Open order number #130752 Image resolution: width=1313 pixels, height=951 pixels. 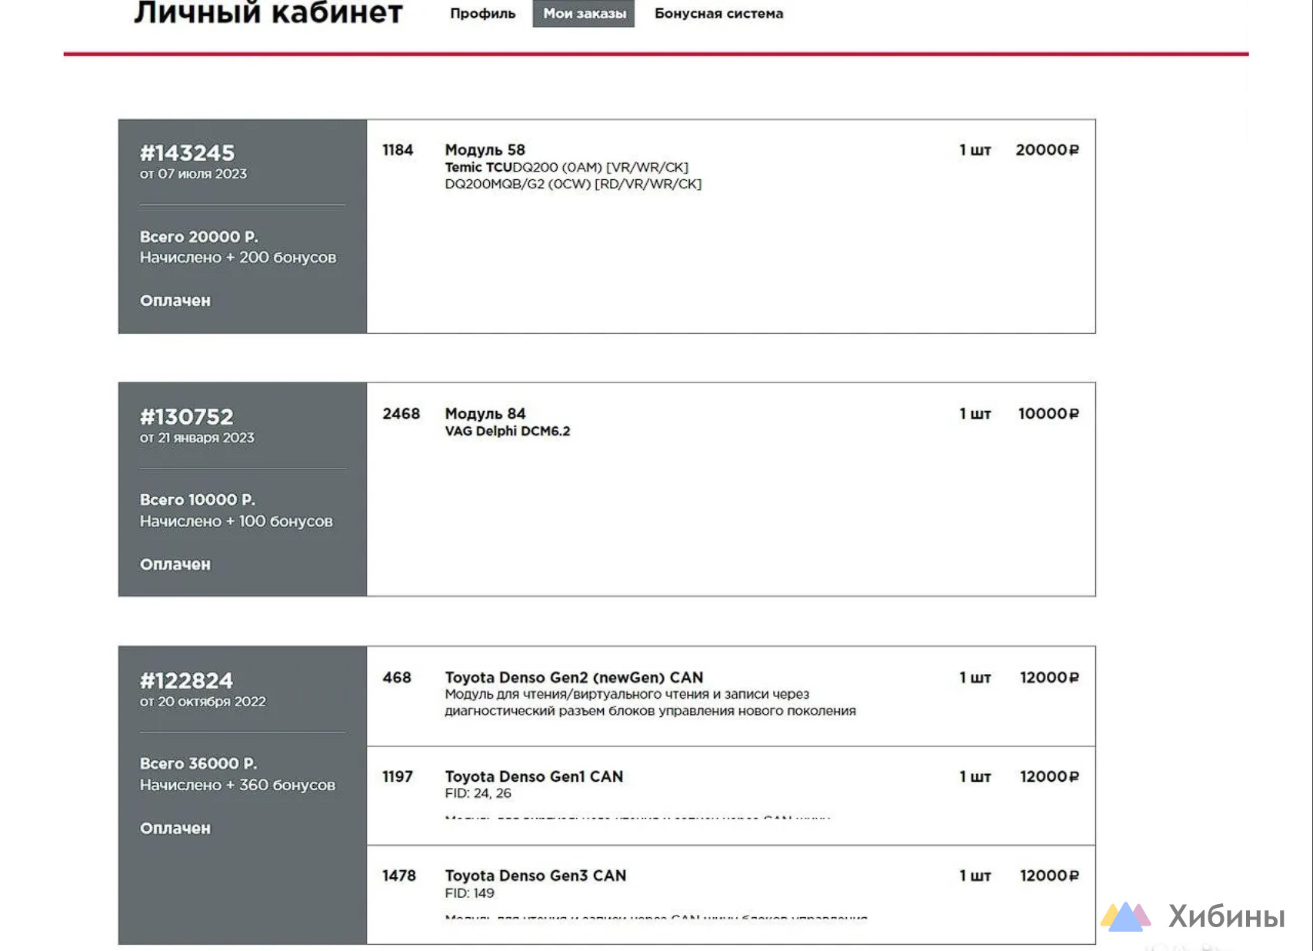[x=186, y=416]
